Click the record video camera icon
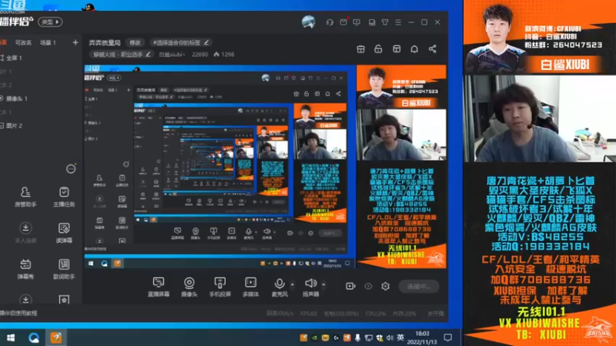This screenshot has width=616, height=346. click(350, 286)
